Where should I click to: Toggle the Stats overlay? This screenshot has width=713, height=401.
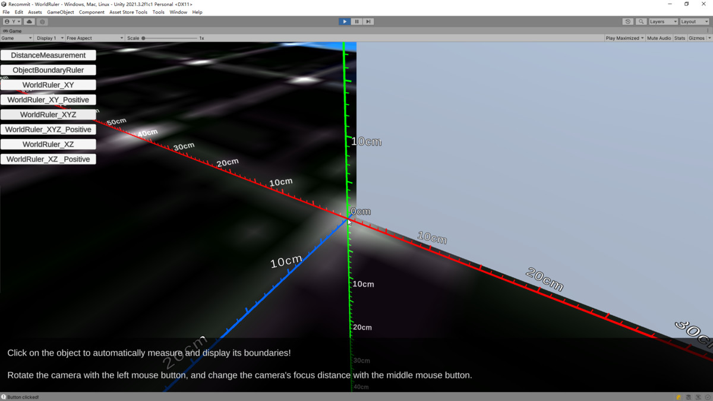tap(680, 38)
